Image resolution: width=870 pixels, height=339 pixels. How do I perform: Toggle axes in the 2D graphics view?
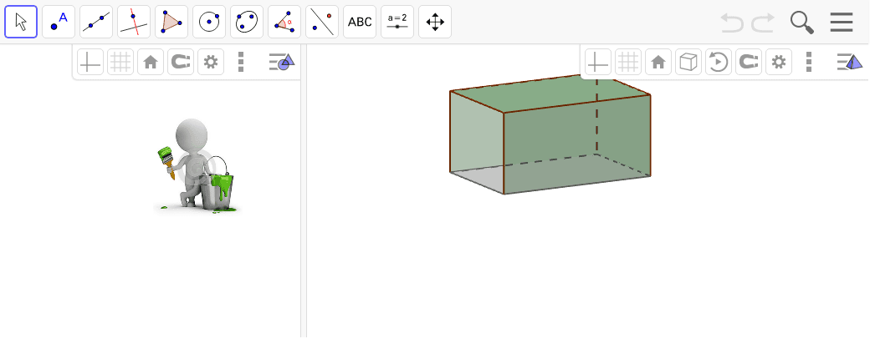pos(90,62)
